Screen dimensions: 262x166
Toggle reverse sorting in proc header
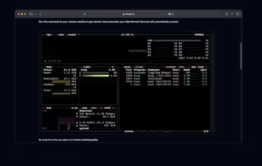tap(170, 67)
